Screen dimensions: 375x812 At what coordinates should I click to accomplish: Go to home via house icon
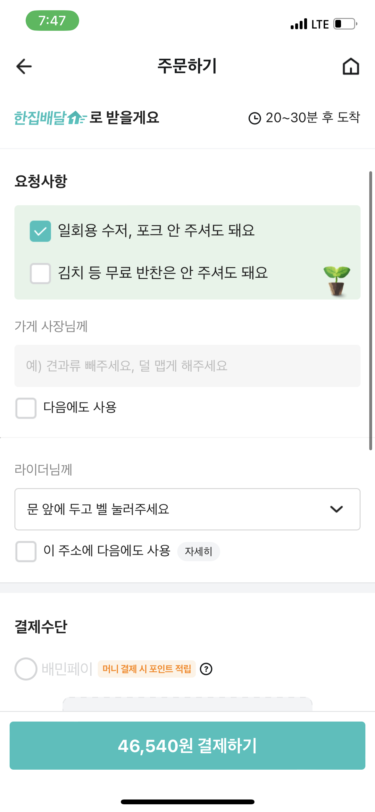tap(351, 66)
